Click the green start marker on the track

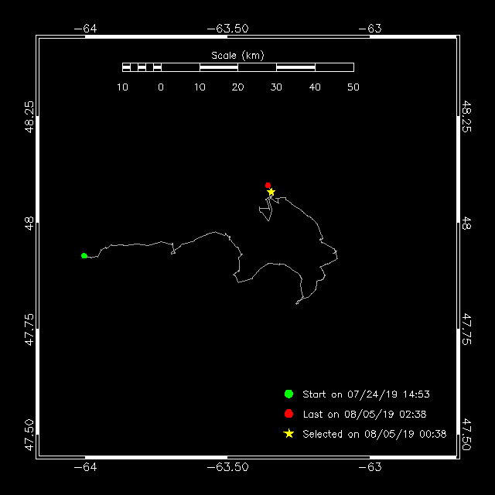tap(84, 255)
